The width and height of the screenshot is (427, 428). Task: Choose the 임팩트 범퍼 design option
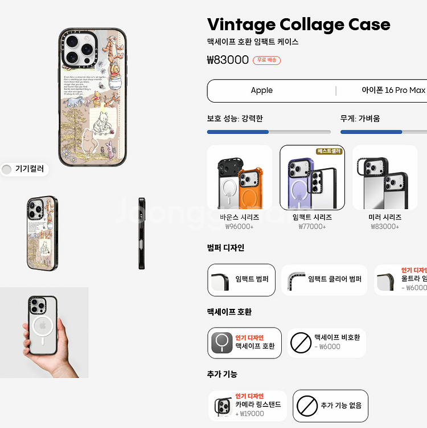(x=241, y=280)
